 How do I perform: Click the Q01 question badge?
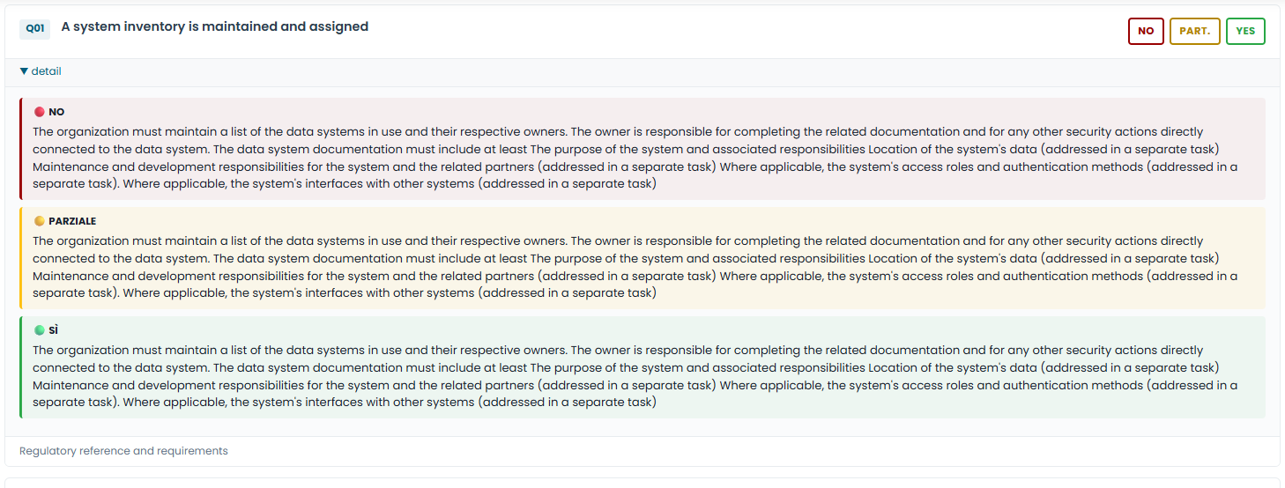tap(35, 28)
